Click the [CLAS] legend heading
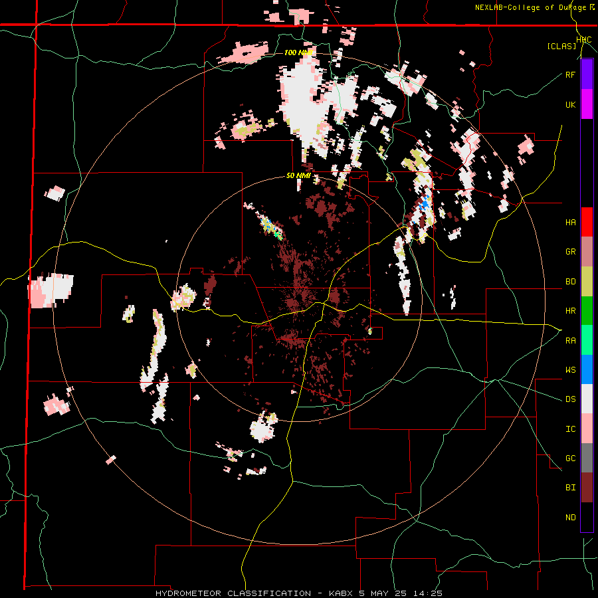 [561, 46]
